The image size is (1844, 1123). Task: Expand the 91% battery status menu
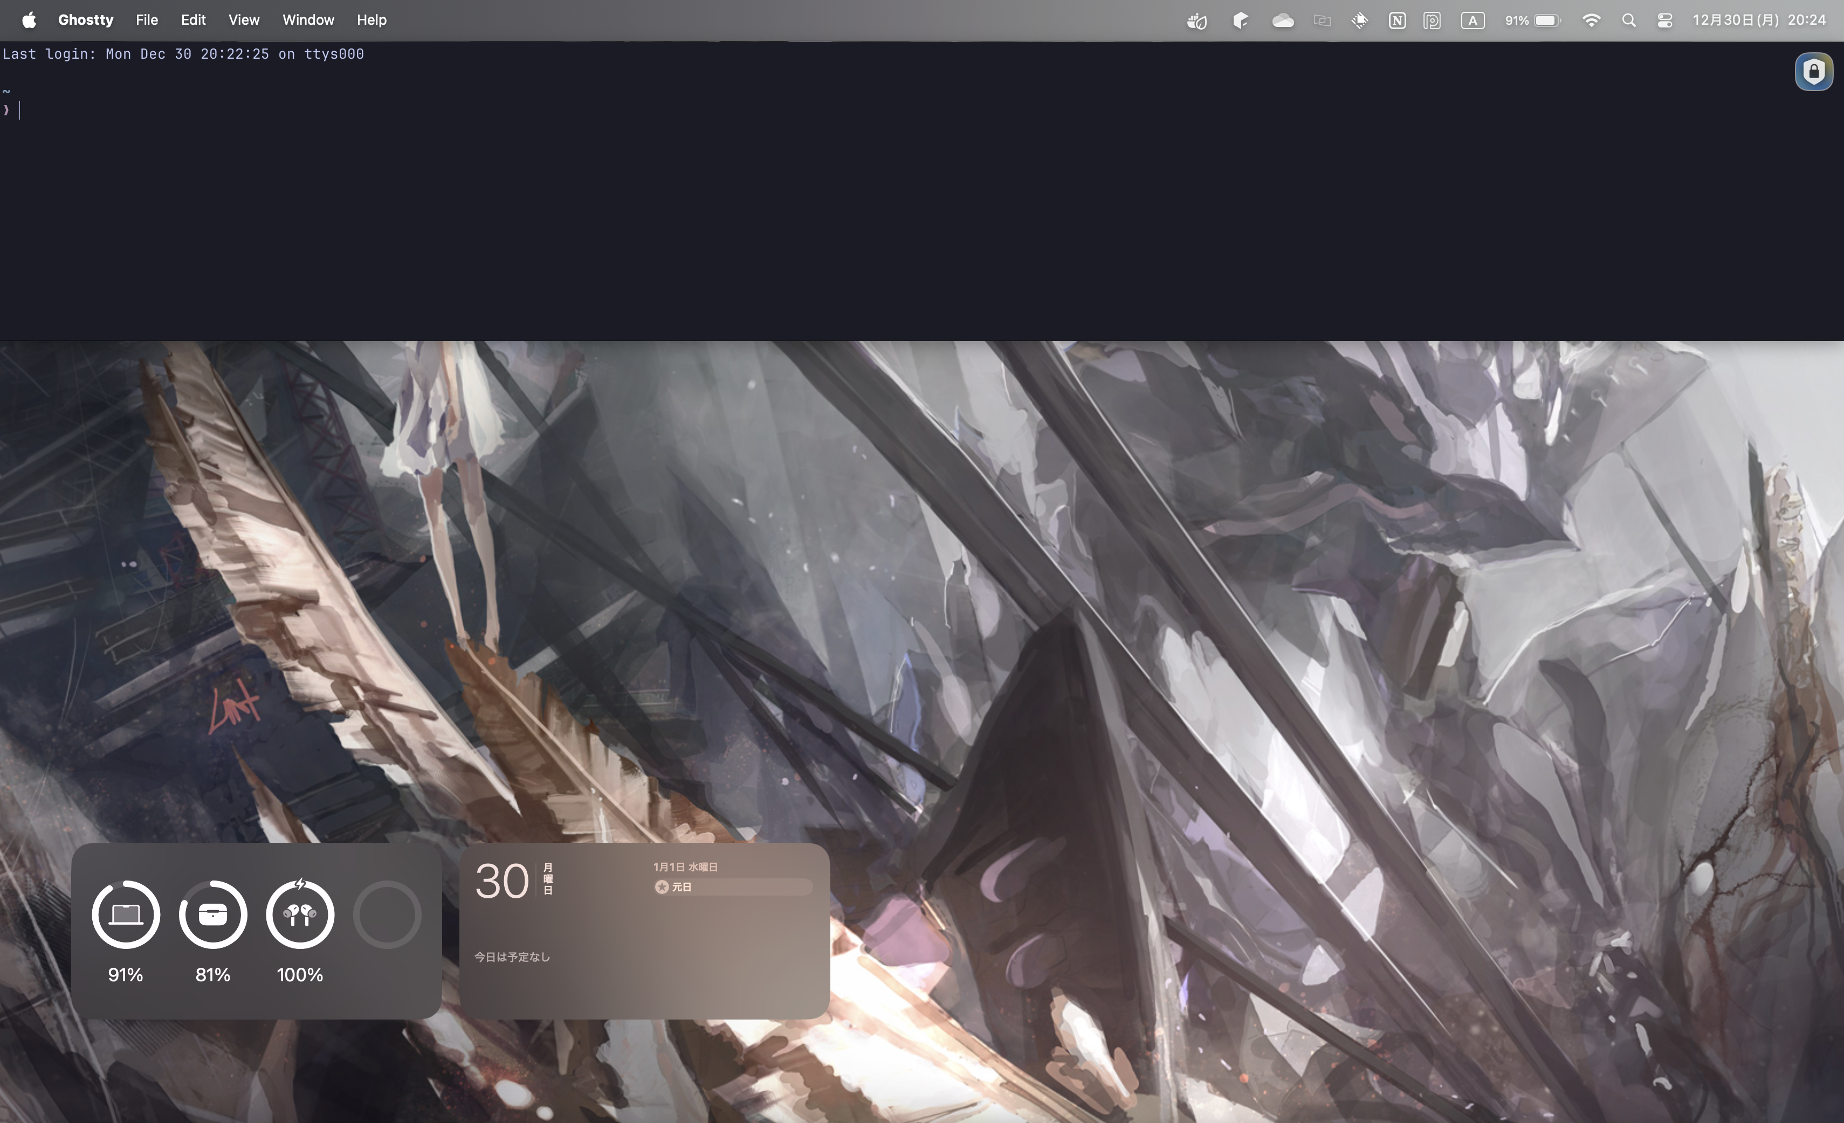click(1533, 21)
